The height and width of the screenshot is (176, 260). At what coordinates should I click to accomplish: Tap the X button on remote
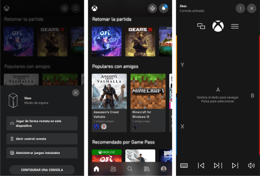tap(182, 126)
